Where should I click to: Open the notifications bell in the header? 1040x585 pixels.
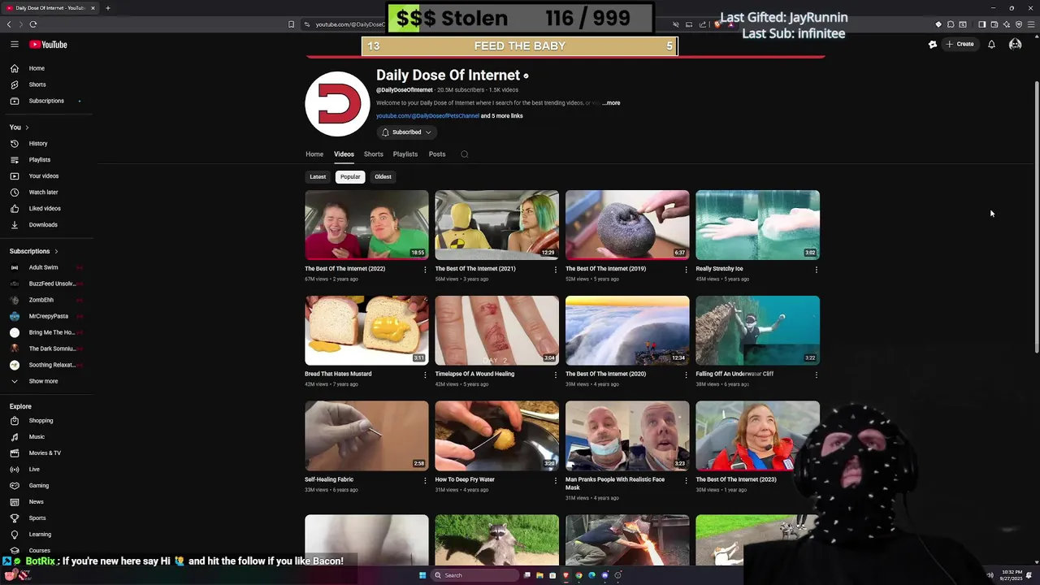tap(991, 45)
